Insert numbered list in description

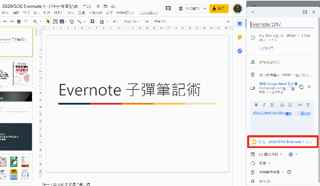point(282,105)
